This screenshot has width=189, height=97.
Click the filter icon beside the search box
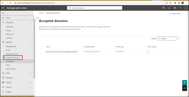(x=179, y=38)
